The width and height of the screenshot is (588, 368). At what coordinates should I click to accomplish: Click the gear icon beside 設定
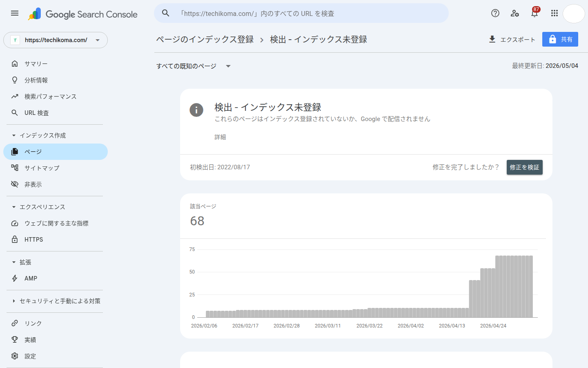[15, 356]
